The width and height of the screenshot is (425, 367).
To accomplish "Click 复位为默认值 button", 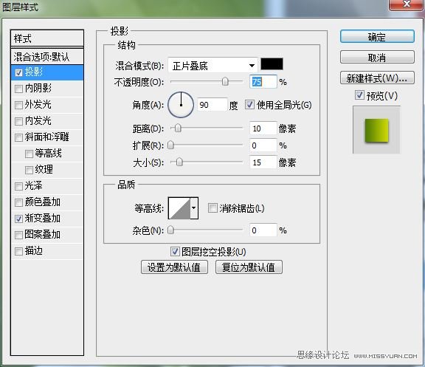I will 249,267.
